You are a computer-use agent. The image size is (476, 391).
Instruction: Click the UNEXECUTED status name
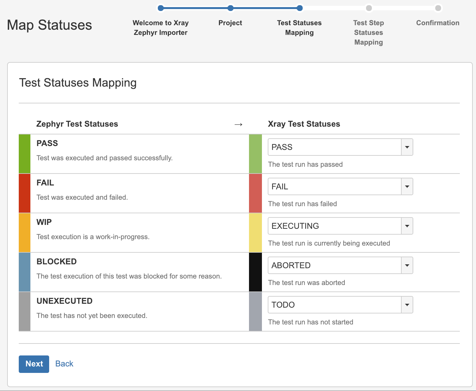65,301
